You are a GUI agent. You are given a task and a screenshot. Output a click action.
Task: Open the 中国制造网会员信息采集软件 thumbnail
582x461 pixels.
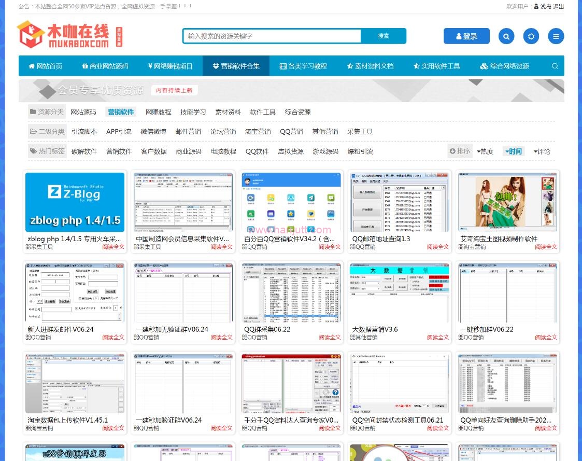pos(183,202)
